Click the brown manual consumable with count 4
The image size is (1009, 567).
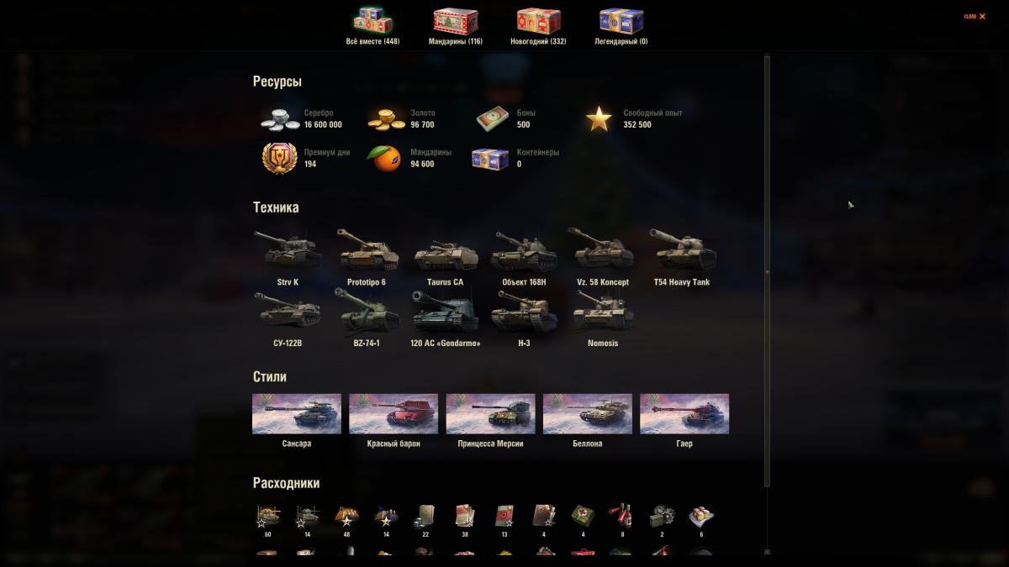tap(544, 516)
